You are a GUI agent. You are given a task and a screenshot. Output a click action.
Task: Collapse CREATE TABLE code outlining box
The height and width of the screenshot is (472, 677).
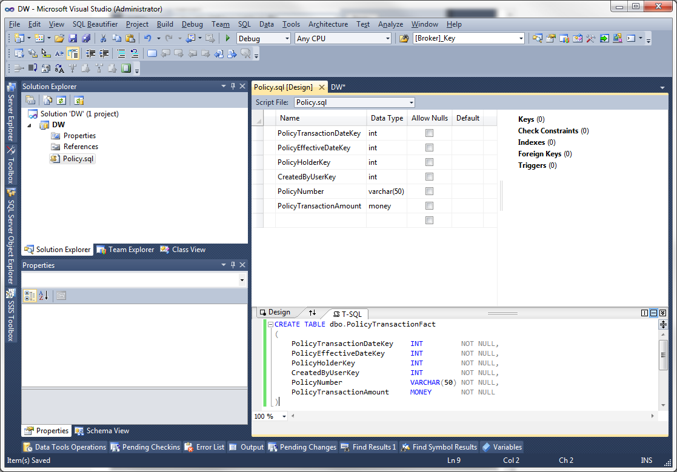tap(270, 324)
